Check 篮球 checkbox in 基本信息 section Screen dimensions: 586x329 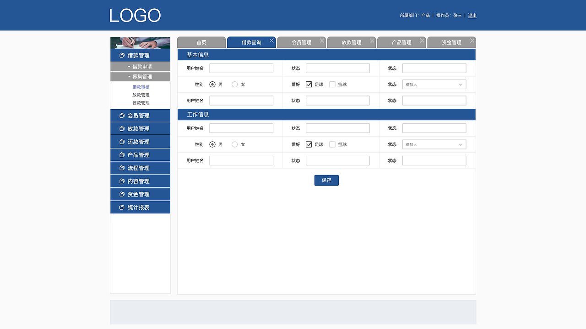pos(332,85)
